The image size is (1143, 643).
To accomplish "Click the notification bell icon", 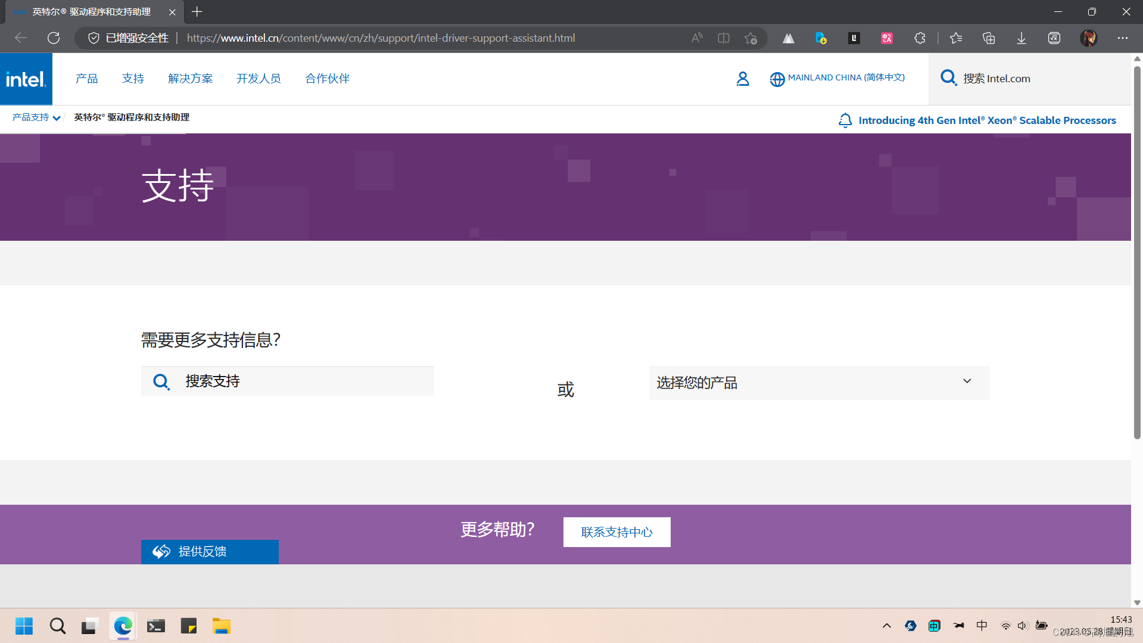I will click(845, 120).
